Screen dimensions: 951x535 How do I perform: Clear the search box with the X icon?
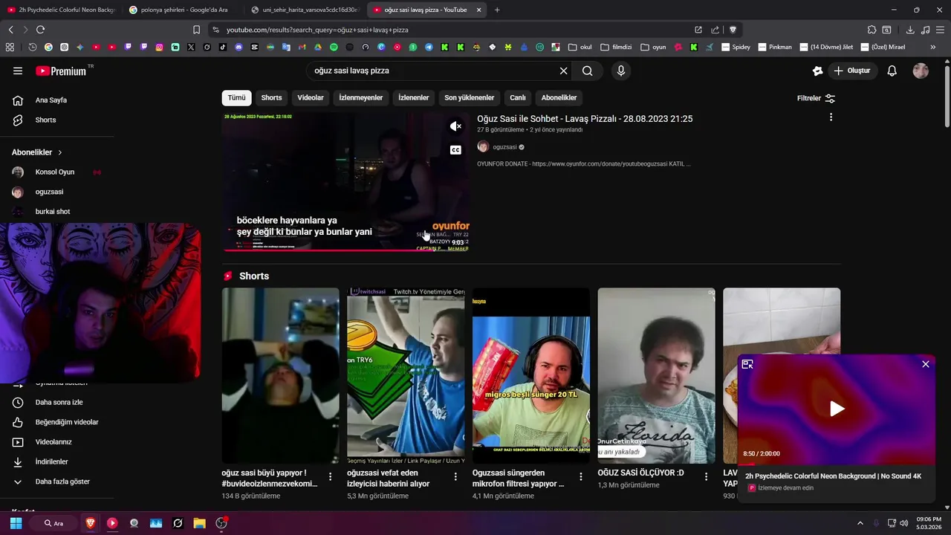pos(563,71)
